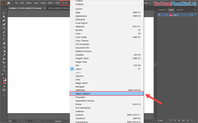Screen dimensions: 198x123
Task: Expand Layer 1 with disclosure arrow
Action: pos(167,15)
